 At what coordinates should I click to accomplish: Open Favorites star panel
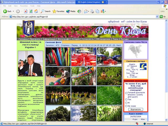(58, 11)
